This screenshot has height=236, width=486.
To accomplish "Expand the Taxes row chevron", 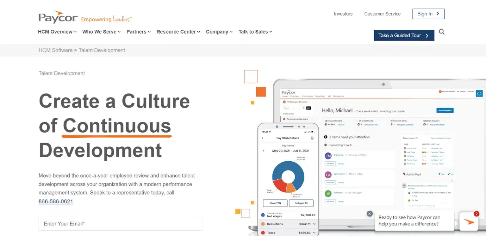I will click(x=314, y=233).
